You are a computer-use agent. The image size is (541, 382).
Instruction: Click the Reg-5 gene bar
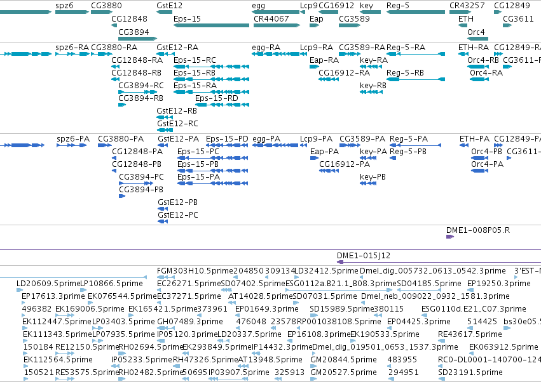(416, 12)
